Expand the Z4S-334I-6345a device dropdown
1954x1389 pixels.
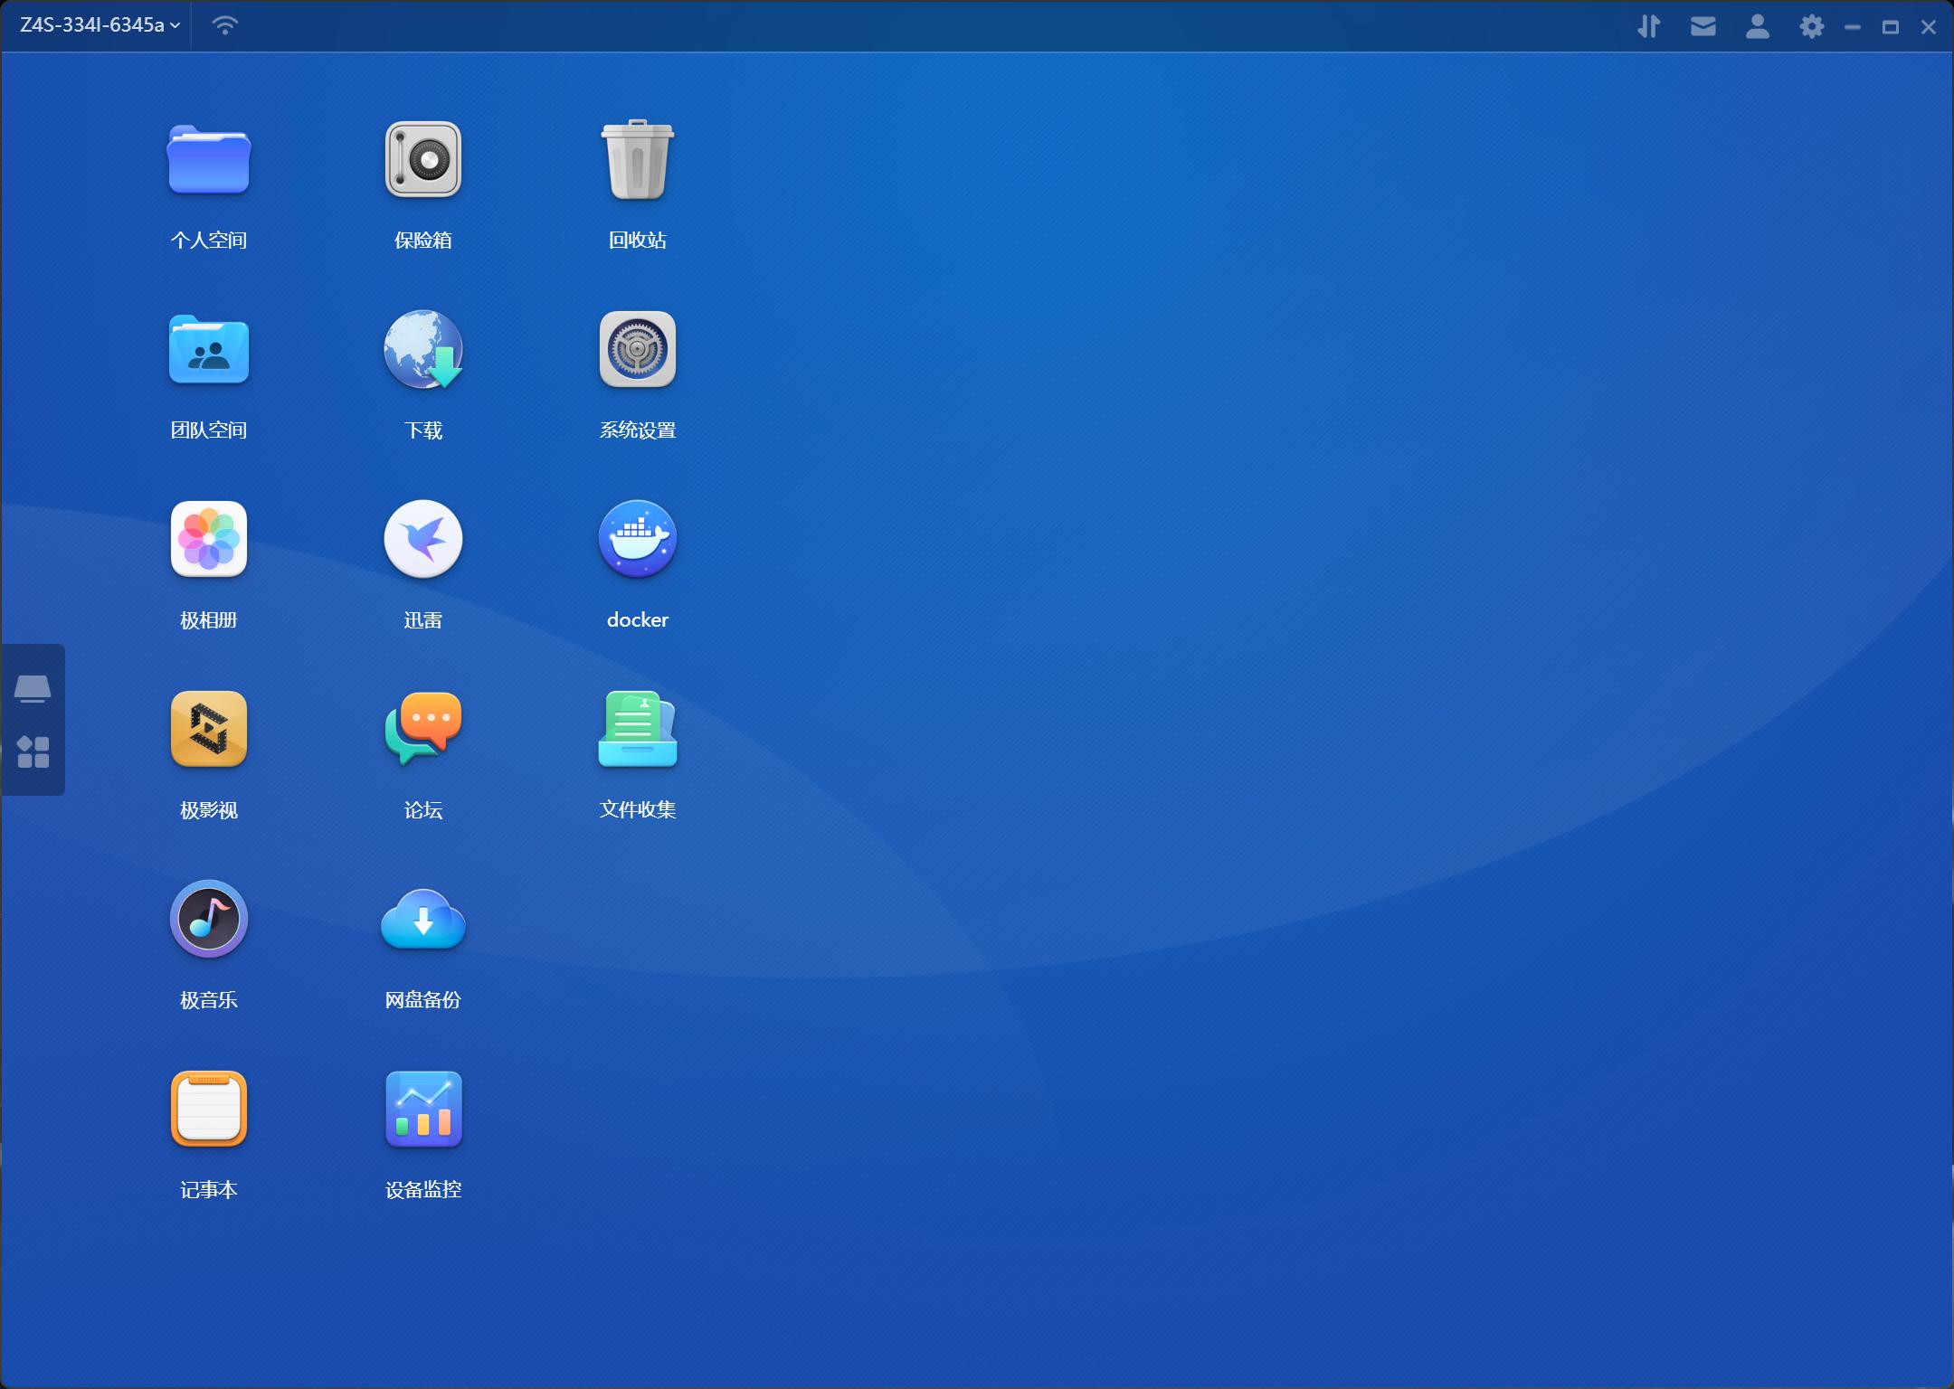pyautogui.click(x=100, y=25)
